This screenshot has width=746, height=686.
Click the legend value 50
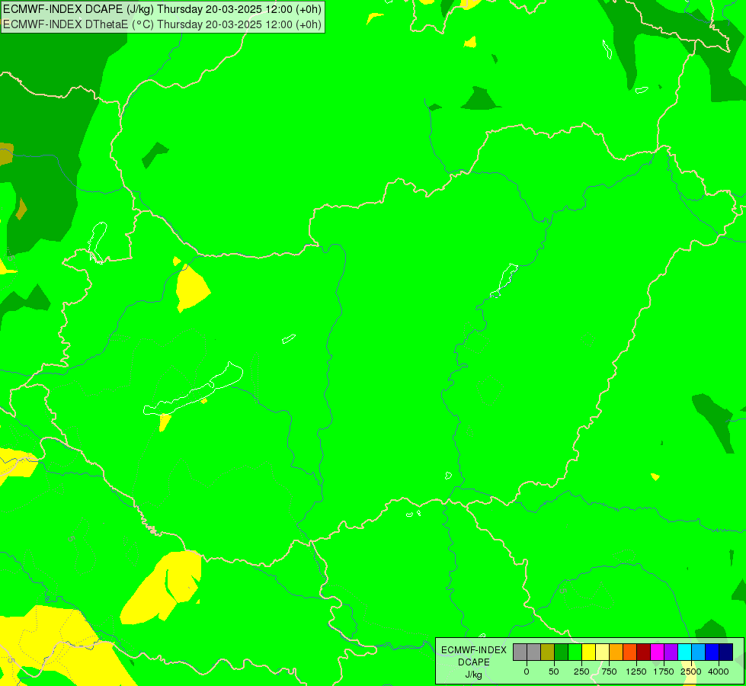tap(554, 672)
